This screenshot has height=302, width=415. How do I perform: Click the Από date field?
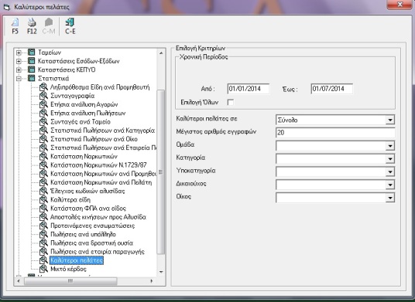coord(249,89)
